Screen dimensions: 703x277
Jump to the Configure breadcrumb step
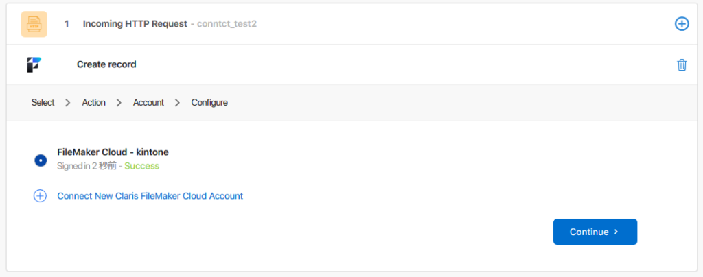(209, 103)
